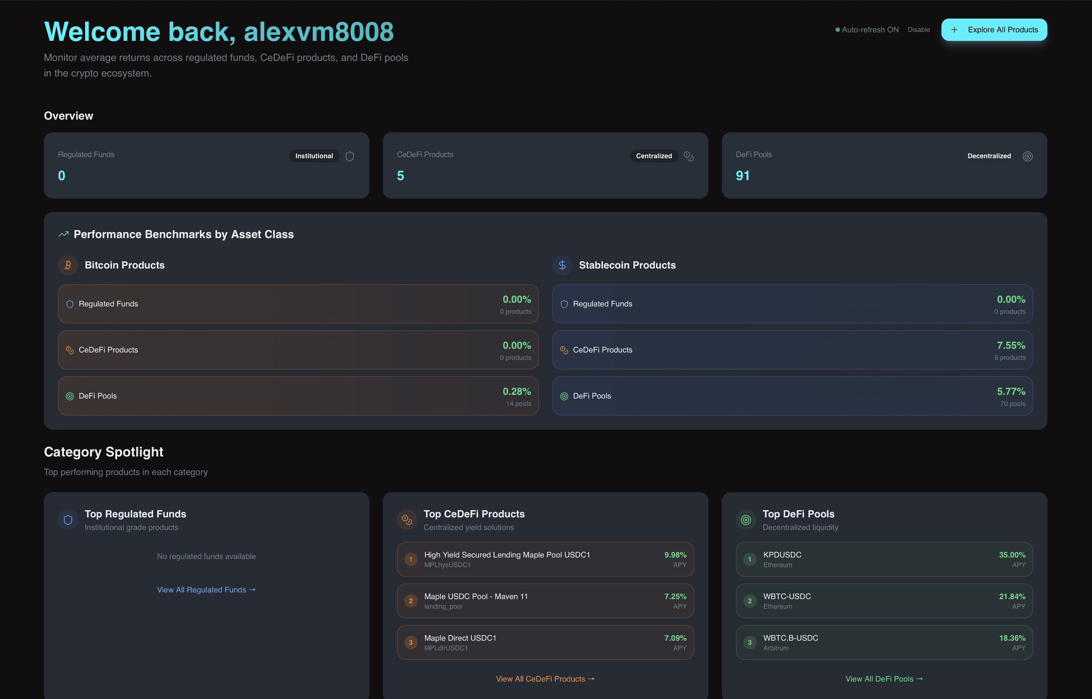The height and width of the screenshot is (699, 1092).
Task: Click shield icon in Bitcoin Regulated Funds row
Action: (70, 304)
